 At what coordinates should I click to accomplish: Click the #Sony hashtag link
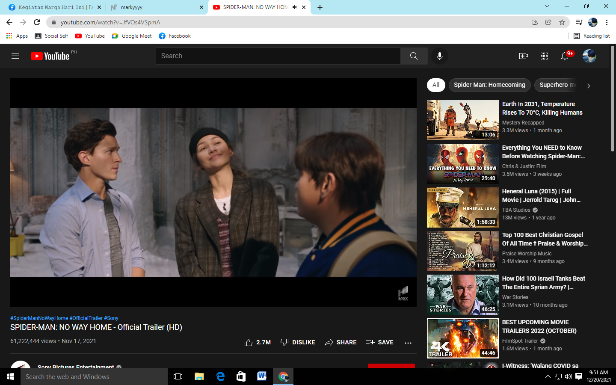pyautogui.click(x=111, y=318)
